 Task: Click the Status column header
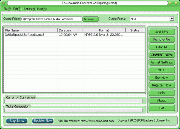point(135,30)
